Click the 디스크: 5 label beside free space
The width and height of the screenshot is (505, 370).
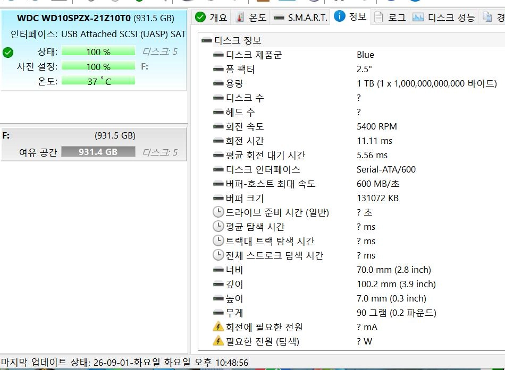[x=160, y=152]
